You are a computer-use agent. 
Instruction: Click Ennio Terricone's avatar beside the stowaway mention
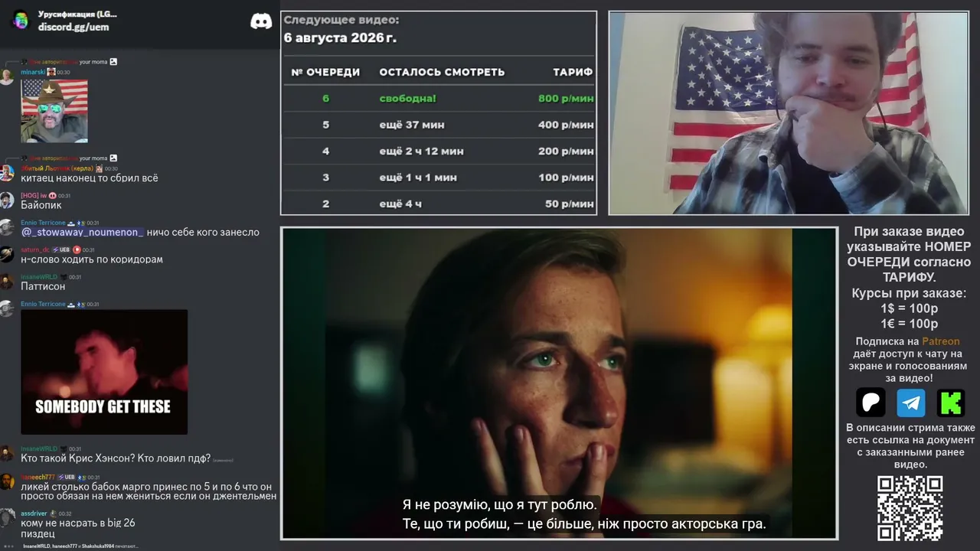tap(7, 227)
